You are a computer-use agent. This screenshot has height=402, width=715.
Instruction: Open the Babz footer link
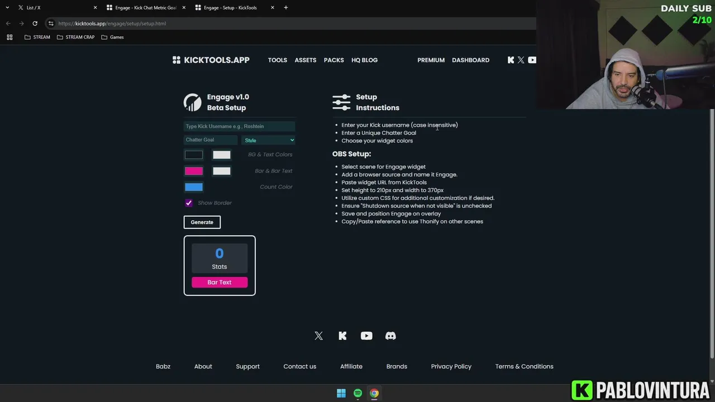pyautogui.click(x=163, y=366)
